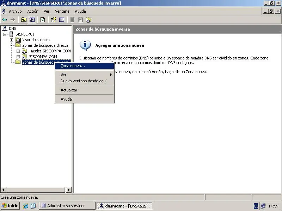The width and height of the screenshot is (282, 211).
Task: Open the Help question-mark toolbar icon
Action: (x=54, y=20)
